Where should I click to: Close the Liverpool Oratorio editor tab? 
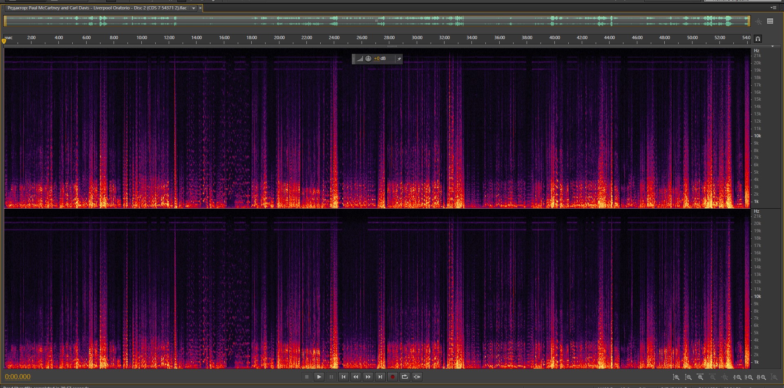(200, 8)
